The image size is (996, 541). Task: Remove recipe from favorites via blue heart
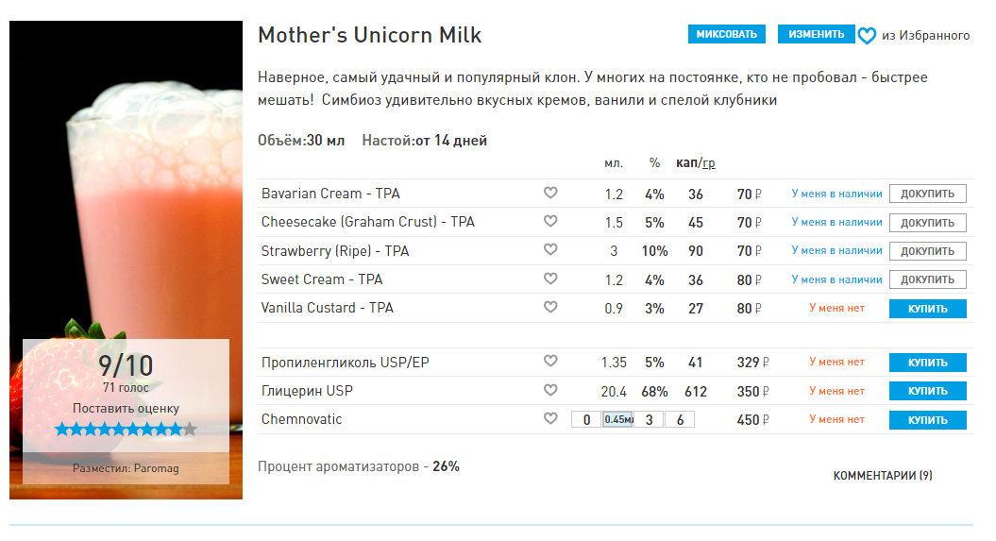click(x=867, y=36)
